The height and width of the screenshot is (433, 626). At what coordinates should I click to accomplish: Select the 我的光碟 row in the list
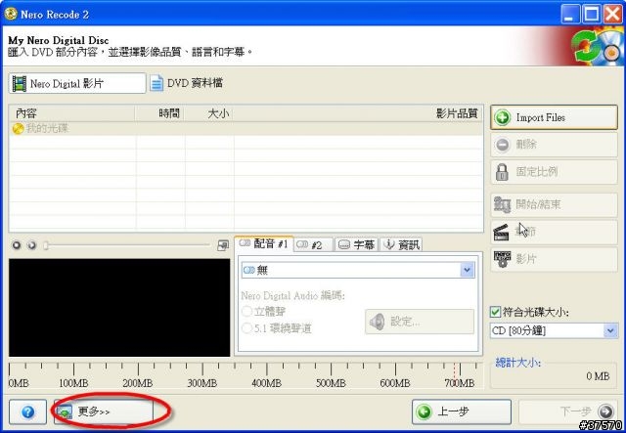coord(246,128)
